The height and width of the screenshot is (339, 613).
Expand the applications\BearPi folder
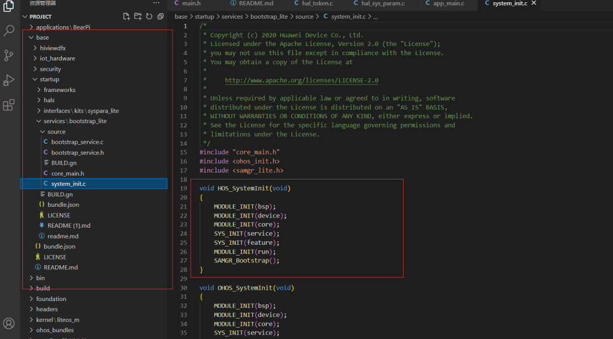click(63, 27)
